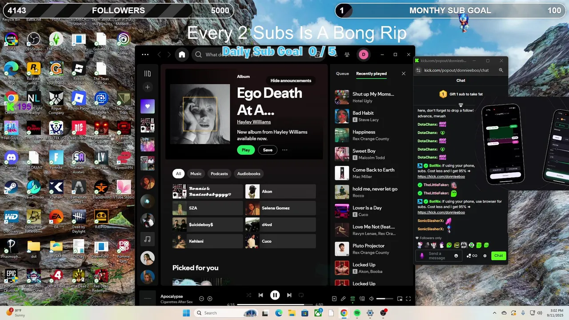The height and width of the screenshot is (320, 569).
Task: Open Epic Games Launcher shortcut
Action: [x=11, y=281]
